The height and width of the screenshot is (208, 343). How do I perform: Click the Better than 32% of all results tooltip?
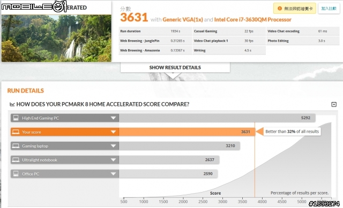[292, 132]
